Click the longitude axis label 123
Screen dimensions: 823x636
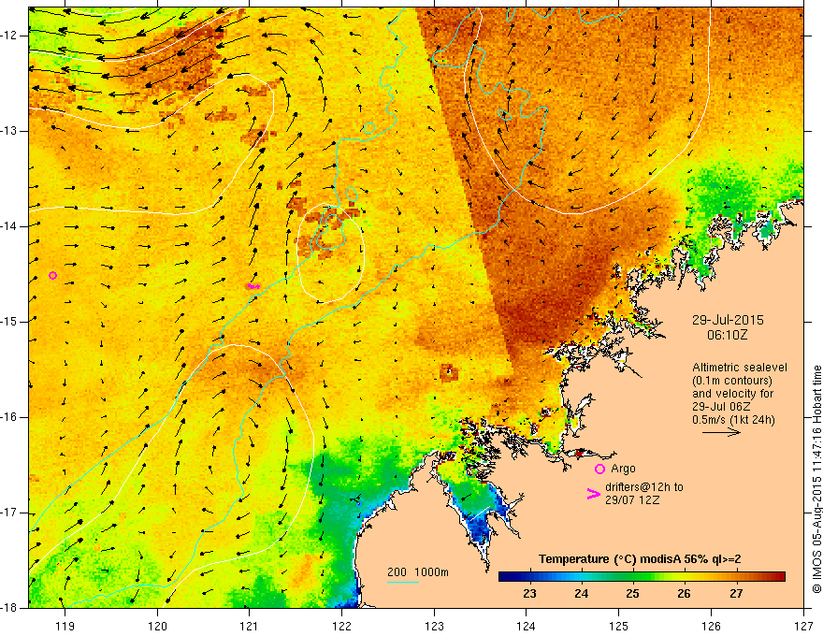tap(434, 626)
